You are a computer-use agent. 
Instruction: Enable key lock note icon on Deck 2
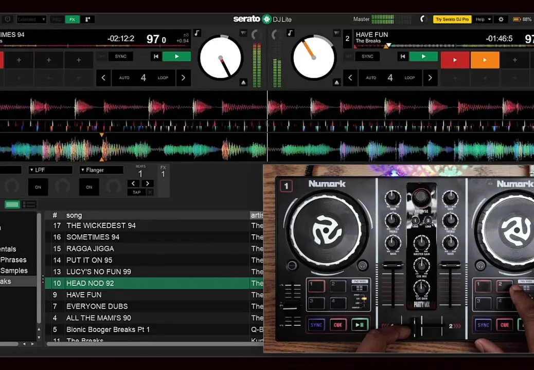[290, 33]
